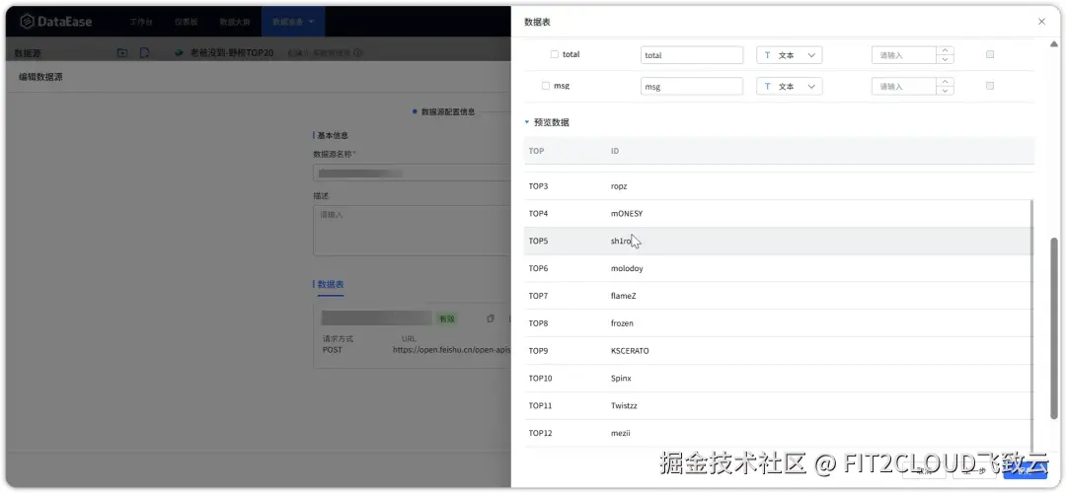
Task: Click the ID column header
Action: [x=615, y=151]
